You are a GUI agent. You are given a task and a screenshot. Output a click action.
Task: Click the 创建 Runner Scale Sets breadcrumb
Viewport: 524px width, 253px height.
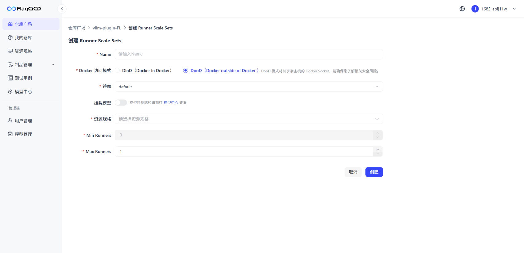pyautogui.click(x=150, y=28)
